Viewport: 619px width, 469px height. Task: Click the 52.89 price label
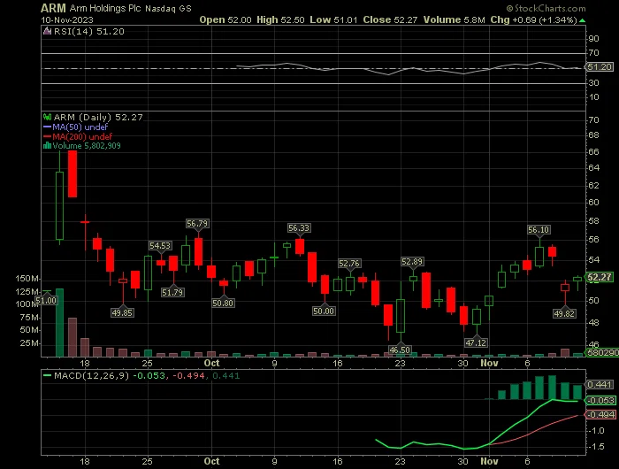click(x=412, y=262)
